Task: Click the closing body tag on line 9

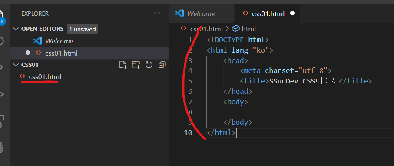Action: click(238, 122)
